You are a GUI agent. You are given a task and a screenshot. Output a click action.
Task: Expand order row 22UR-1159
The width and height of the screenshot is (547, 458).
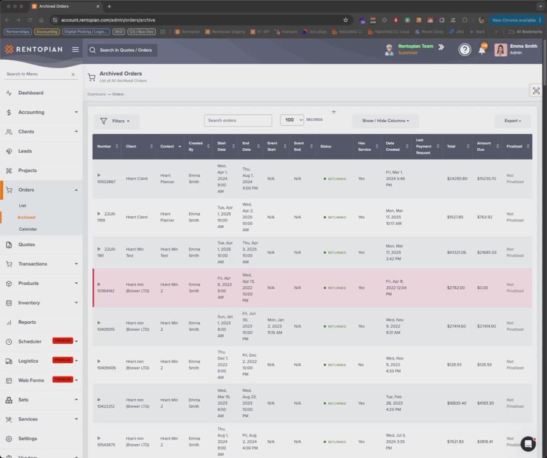pos(99,214)
